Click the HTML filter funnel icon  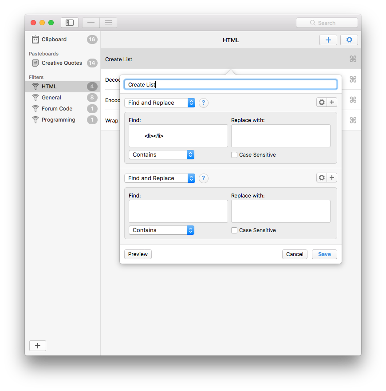pos(35,87)
